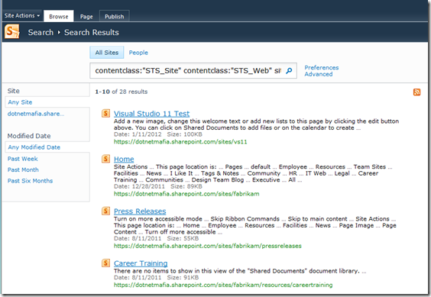Select the All Sites search tab
Screen dimensions: 431x297
[107, 53]
